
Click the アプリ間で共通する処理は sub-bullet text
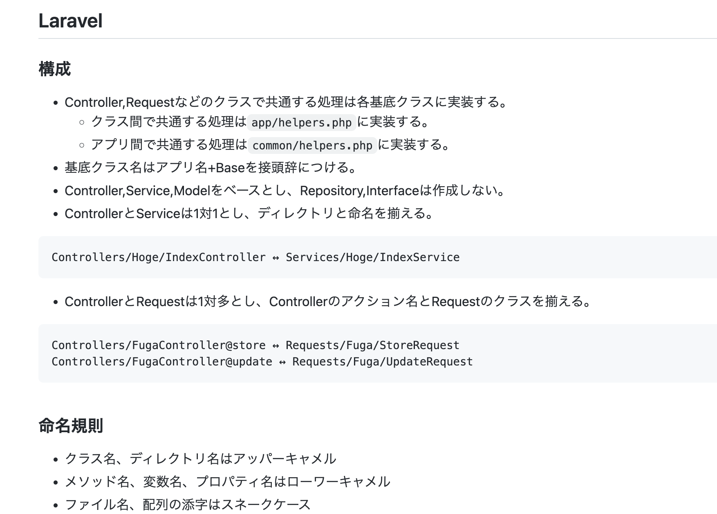[x=169, y=145]
